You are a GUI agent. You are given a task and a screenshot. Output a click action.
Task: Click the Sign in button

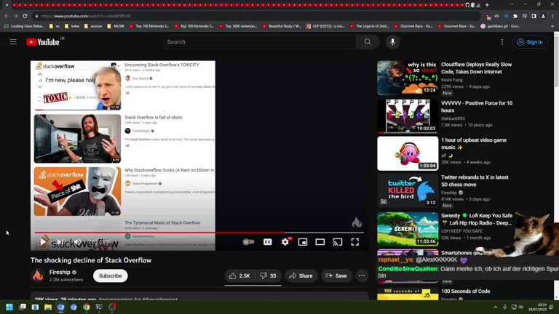point(530,42)
